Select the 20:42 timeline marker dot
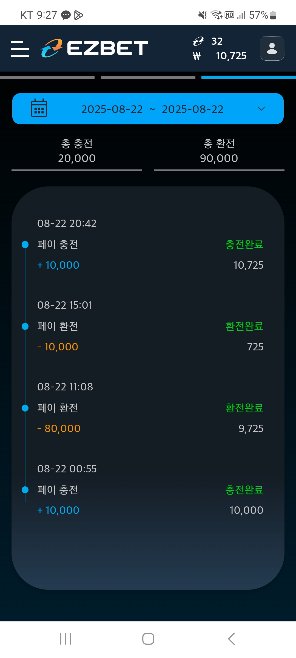Screen dimensions: 296x658 [25, 244]
